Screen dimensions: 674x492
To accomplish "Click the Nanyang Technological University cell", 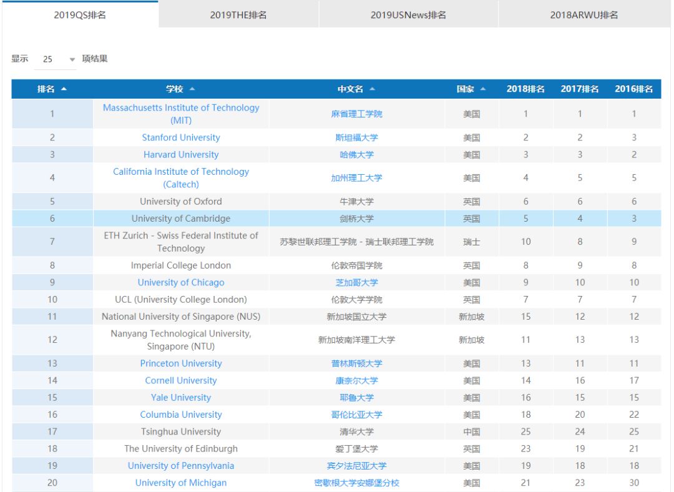I will coord(181,340).
